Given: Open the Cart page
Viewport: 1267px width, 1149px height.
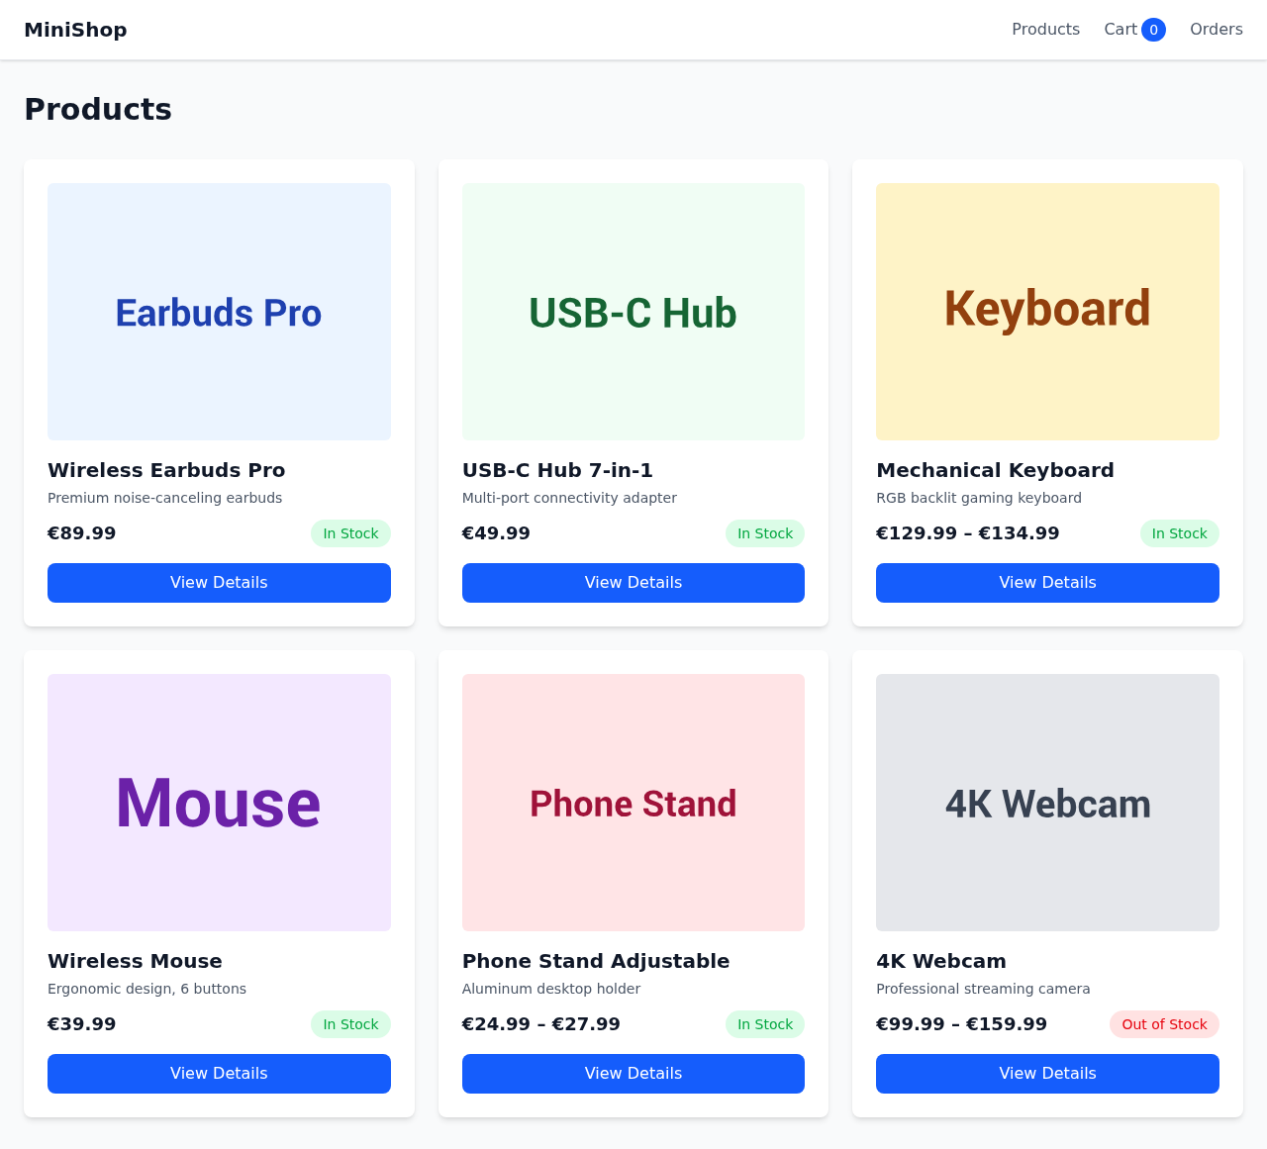Looking at the screenshot, I should pos(1121,30).
